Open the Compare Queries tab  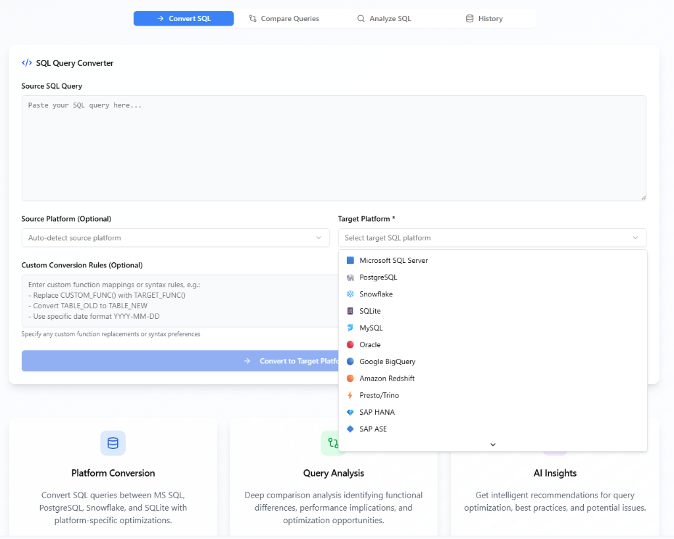pyautogui.click(x=284, y=18)
